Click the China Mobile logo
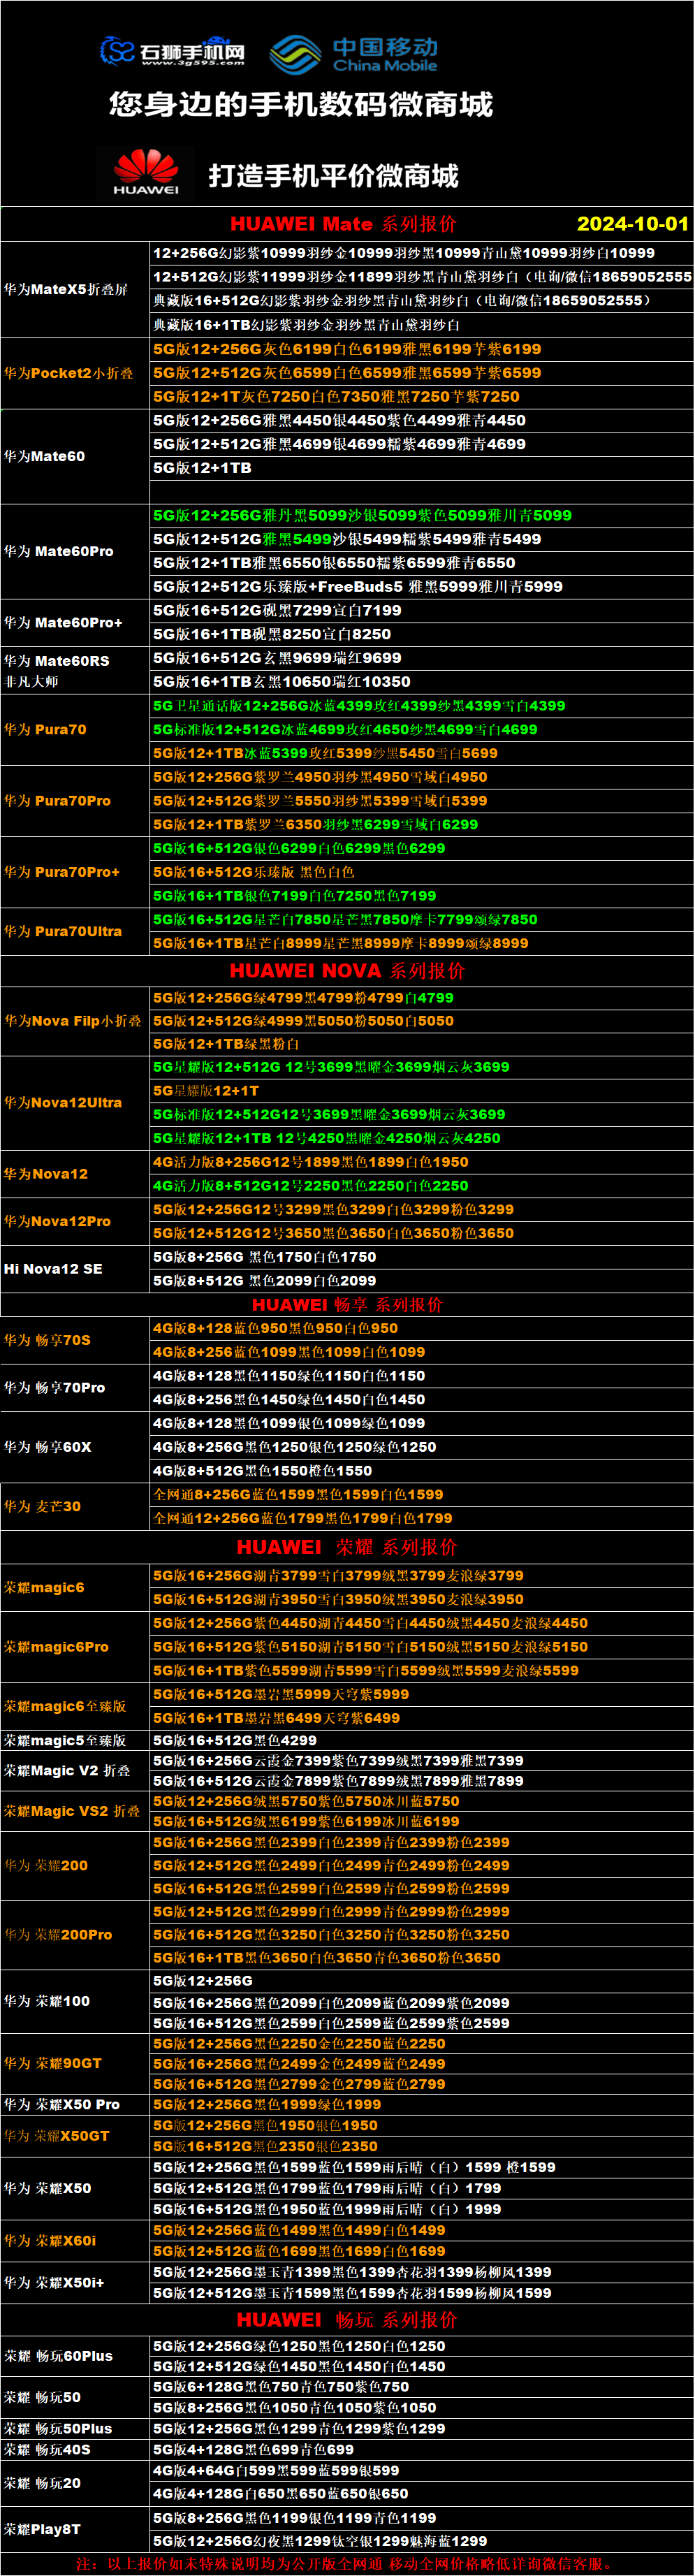The width and height of the screenshot is (695, 2576). point(354,54)
